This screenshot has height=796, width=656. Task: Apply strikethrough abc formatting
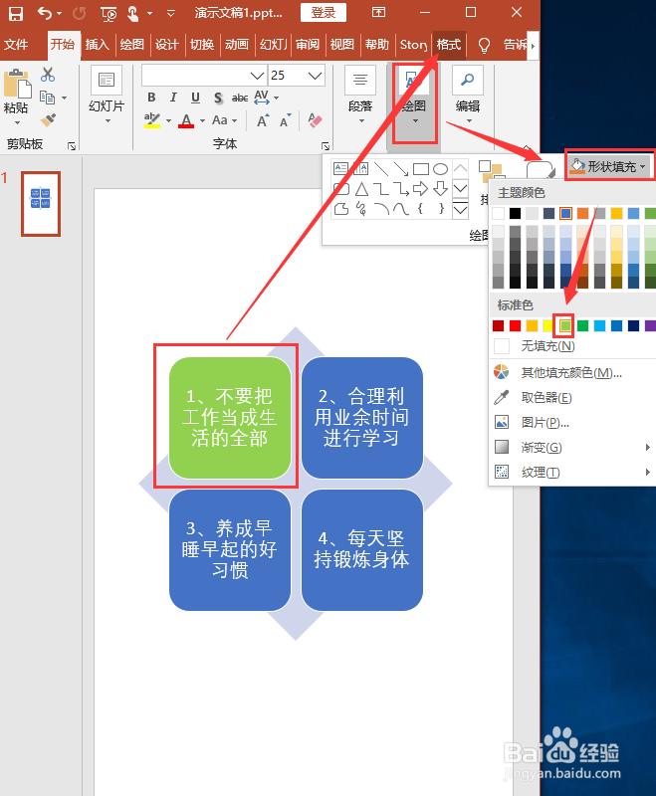coord(240,98)
